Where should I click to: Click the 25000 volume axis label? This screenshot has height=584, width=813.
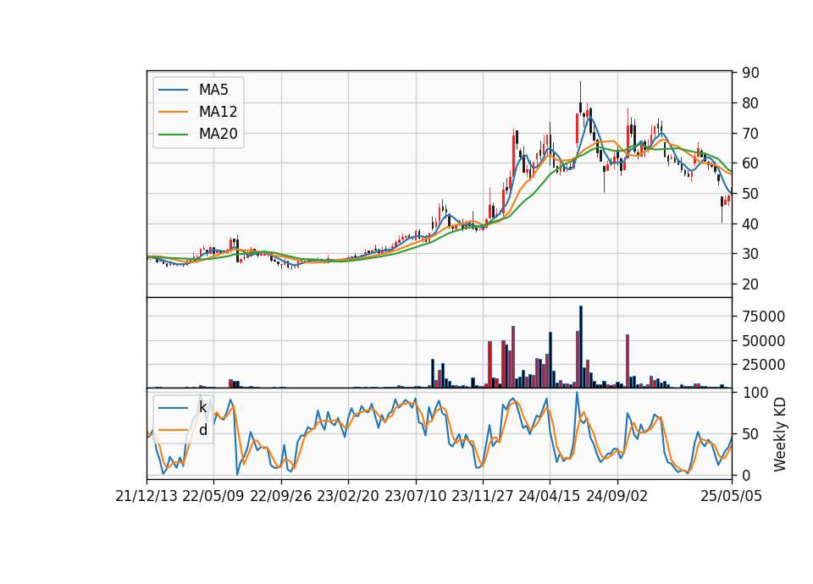[x=763, y=366]
